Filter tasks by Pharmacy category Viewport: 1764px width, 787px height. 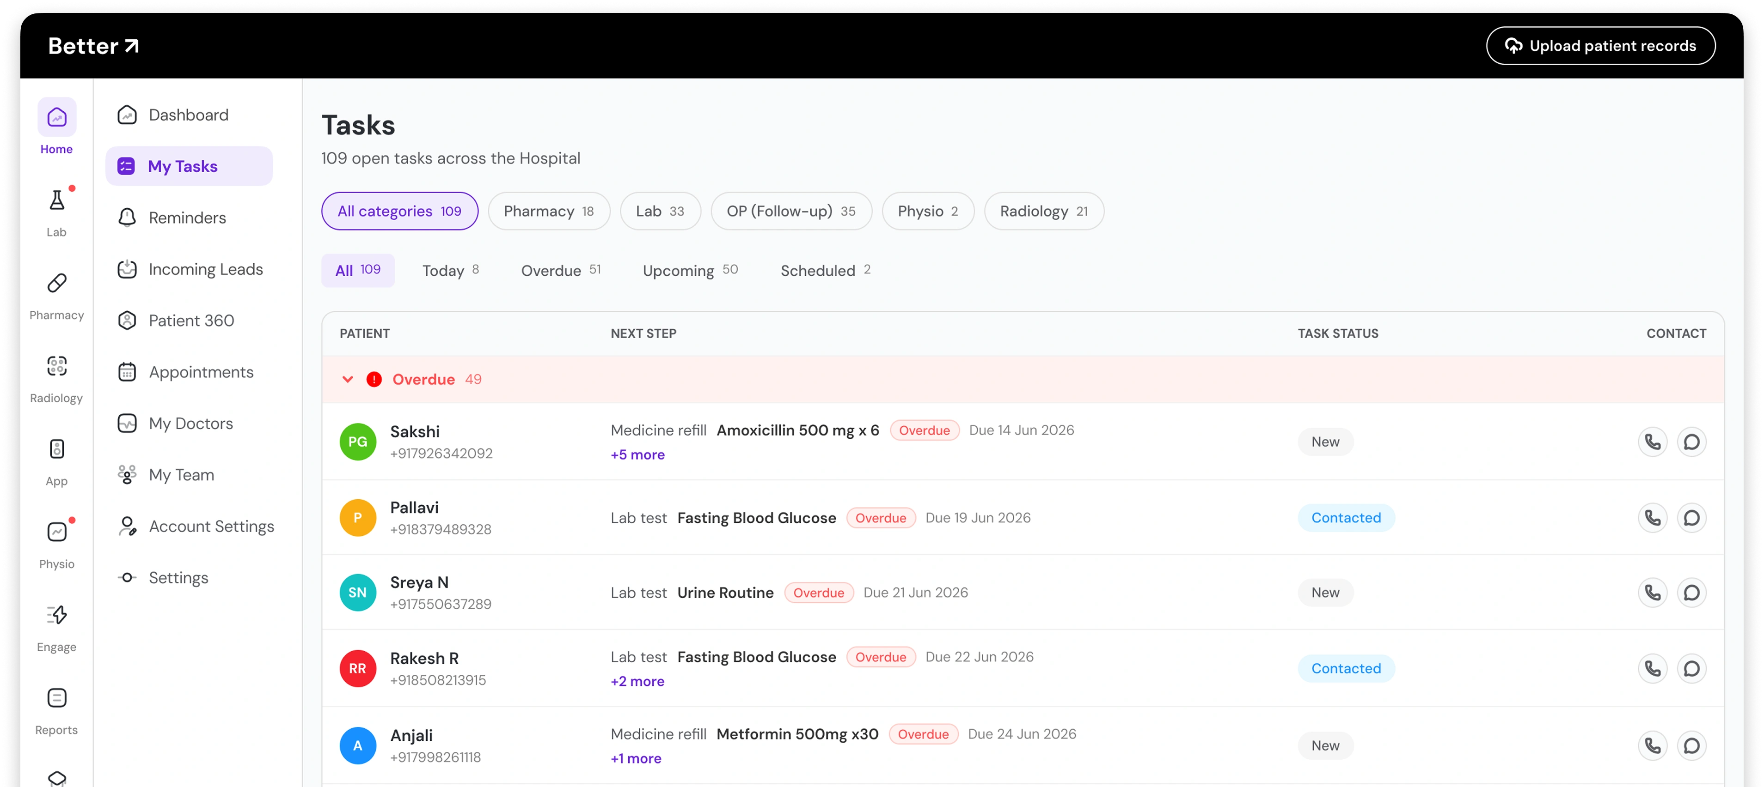coord(549,211)
